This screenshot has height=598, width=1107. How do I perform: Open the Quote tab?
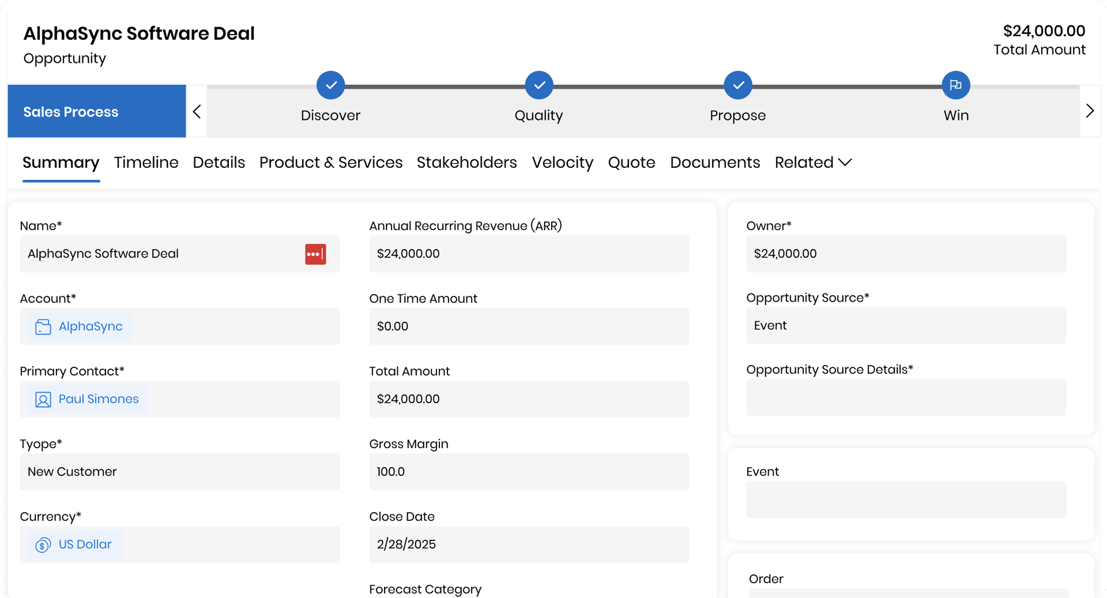(x=632, y=162)
